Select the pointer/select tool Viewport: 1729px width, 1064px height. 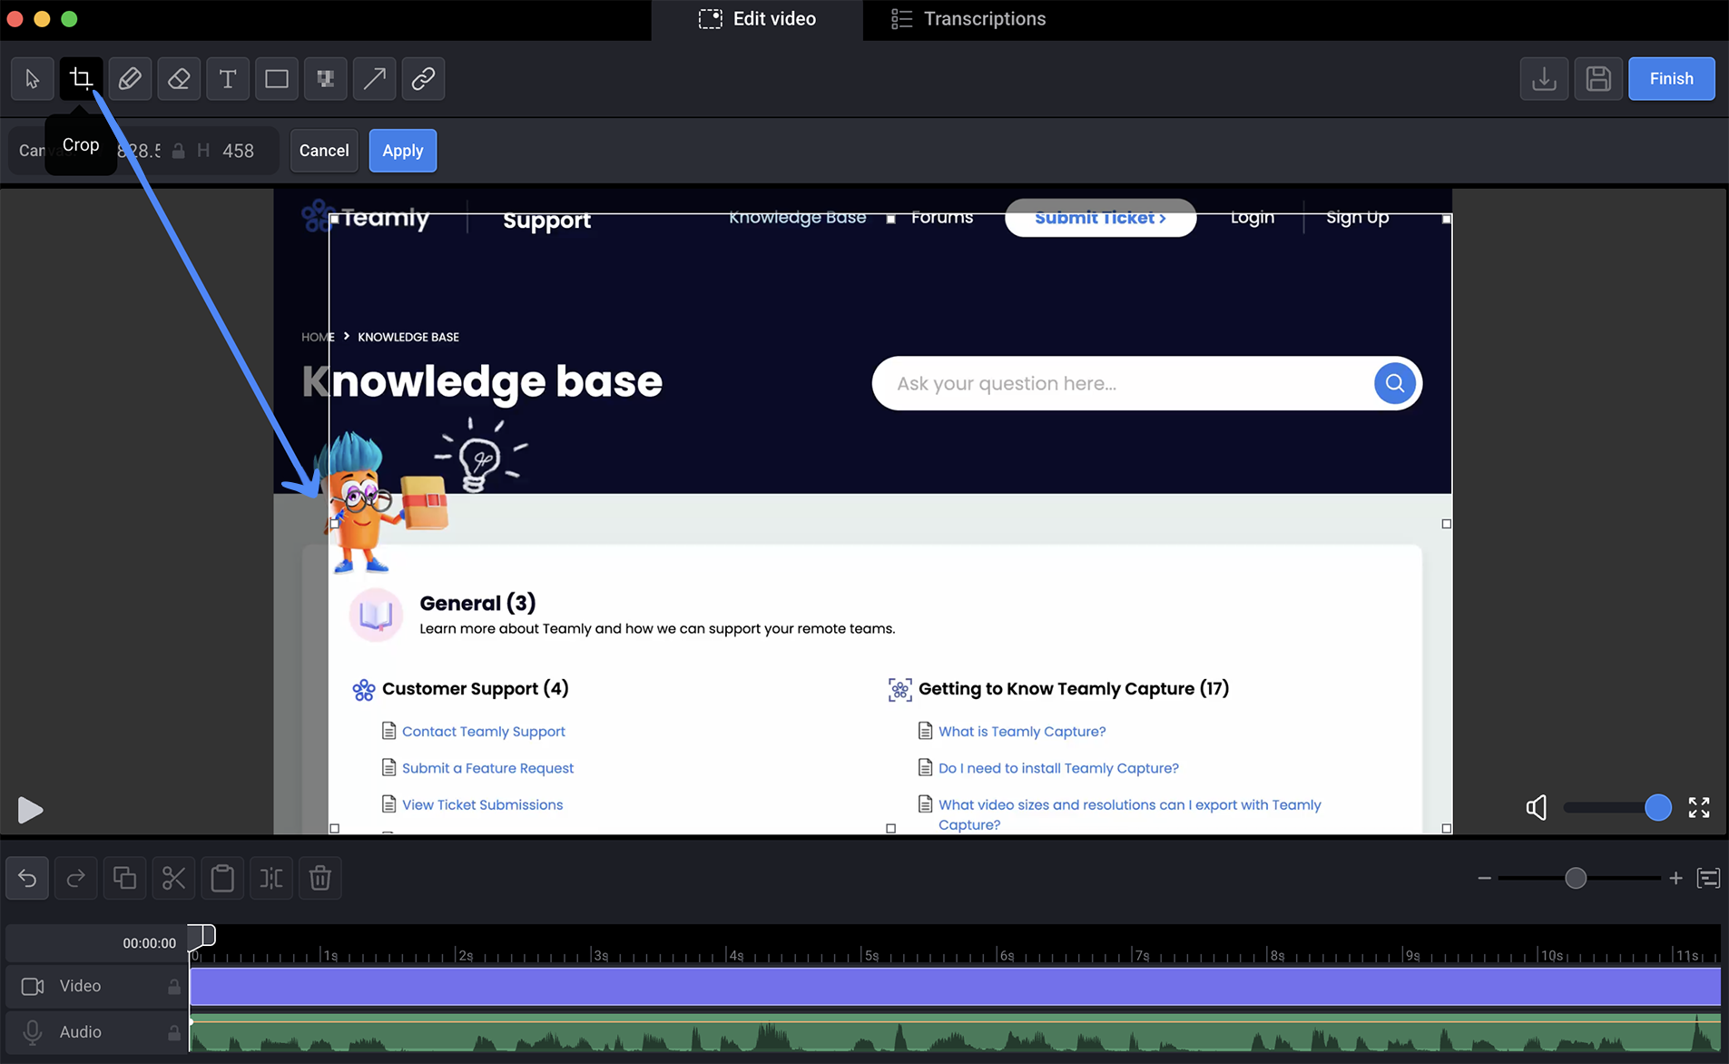click(x=32, y=79)
